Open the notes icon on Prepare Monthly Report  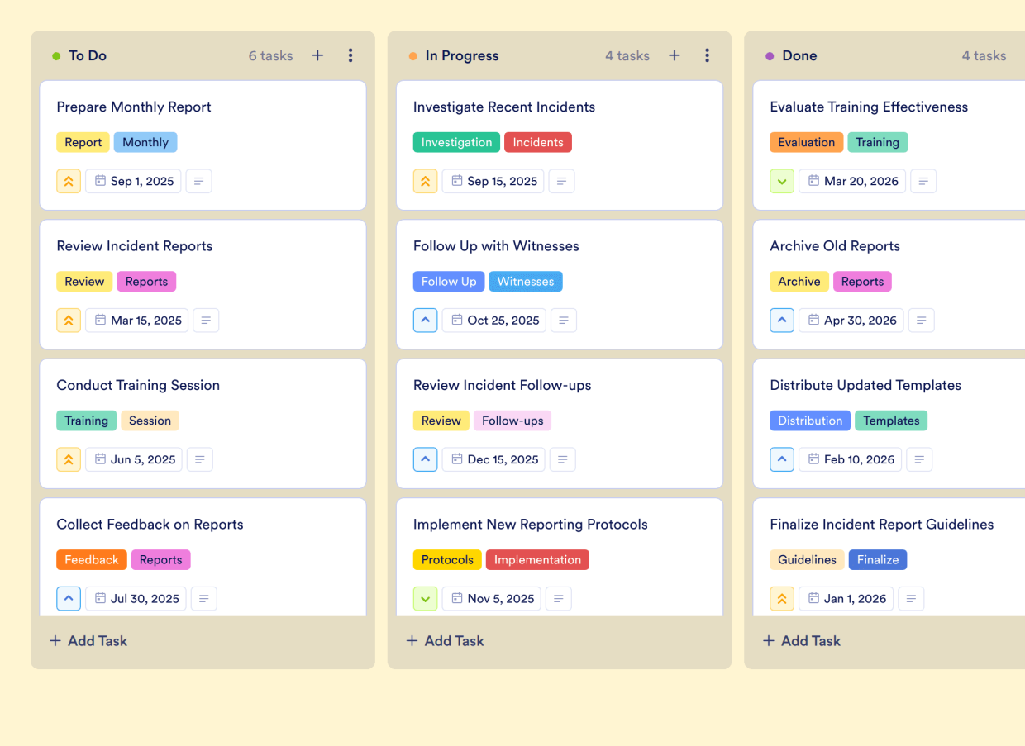pos(198,181)
